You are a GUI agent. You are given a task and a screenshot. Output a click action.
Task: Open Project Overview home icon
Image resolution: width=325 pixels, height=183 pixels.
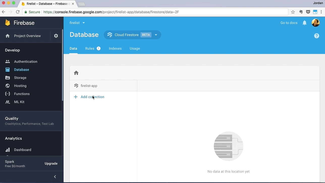pos(8,36)
